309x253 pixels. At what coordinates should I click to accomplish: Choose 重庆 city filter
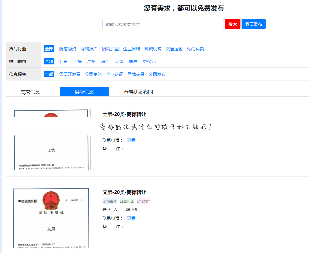[x=133, y=62]
